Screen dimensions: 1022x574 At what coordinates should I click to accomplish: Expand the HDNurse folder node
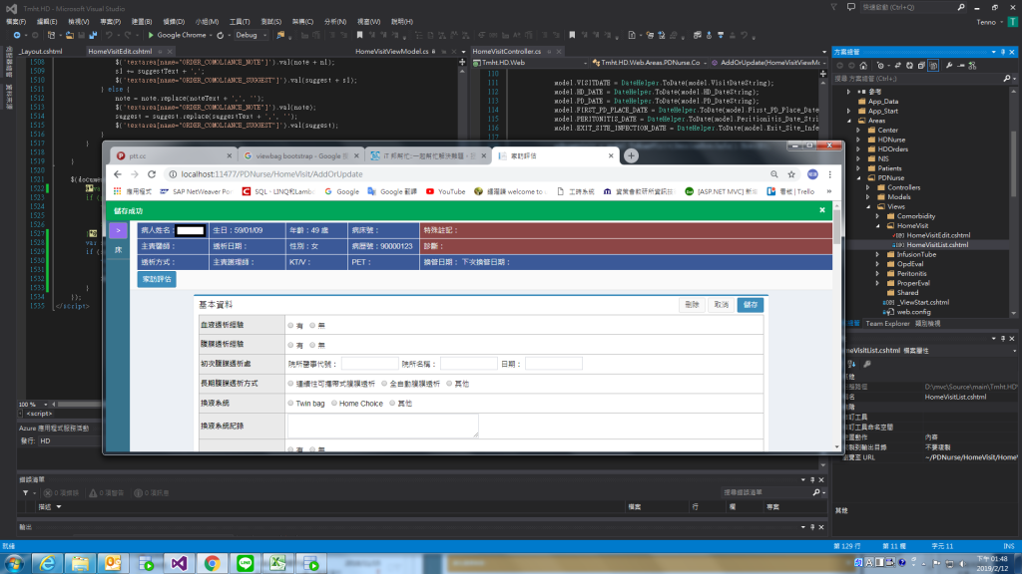[858, 140]
